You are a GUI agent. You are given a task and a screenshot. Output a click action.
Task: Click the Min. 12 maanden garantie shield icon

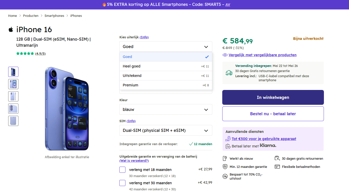(x=225, y=167)
